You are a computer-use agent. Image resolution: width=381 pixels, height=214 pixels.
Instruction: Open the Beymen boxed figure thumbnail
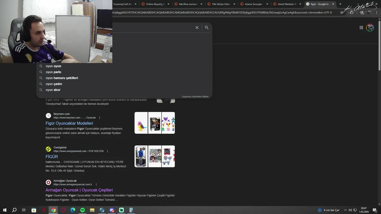pos(155,123)
